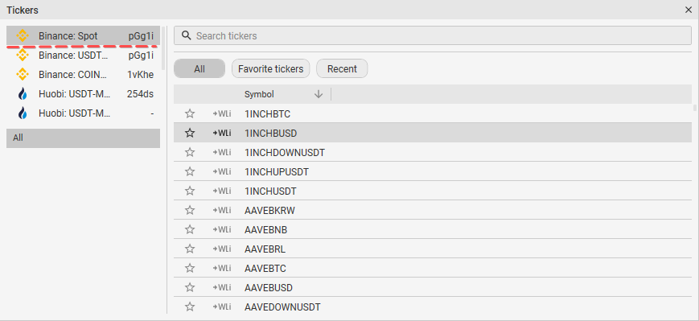Click the magnifier icon in search box

pyautogui.click(x=187, y=35)
